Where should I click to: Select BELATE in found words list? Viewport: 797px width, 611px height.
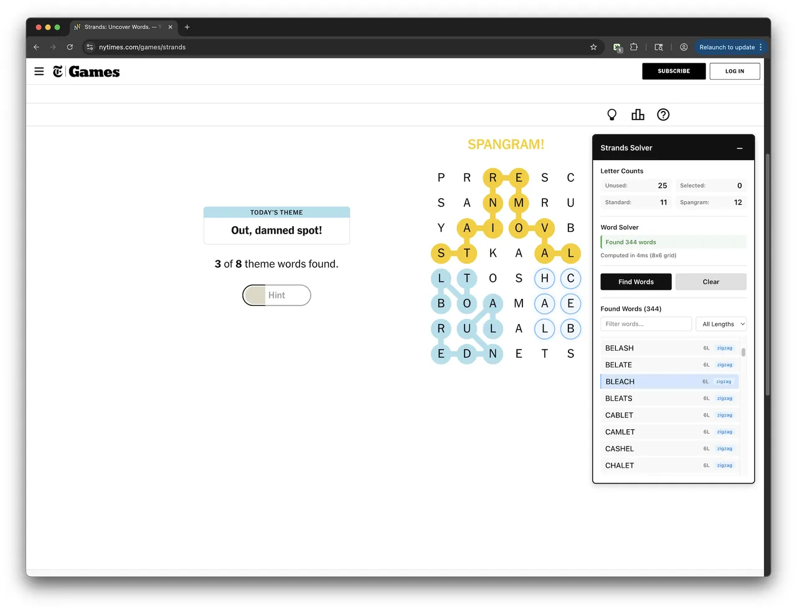[x=669, y=365]
